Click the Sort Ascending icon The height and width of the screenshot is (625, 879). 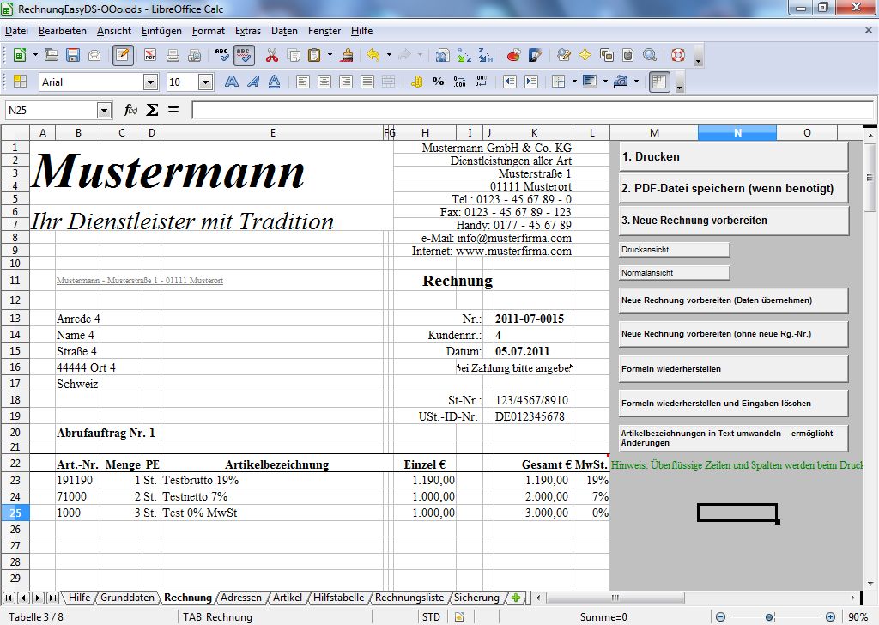click(x=464, y=55)
